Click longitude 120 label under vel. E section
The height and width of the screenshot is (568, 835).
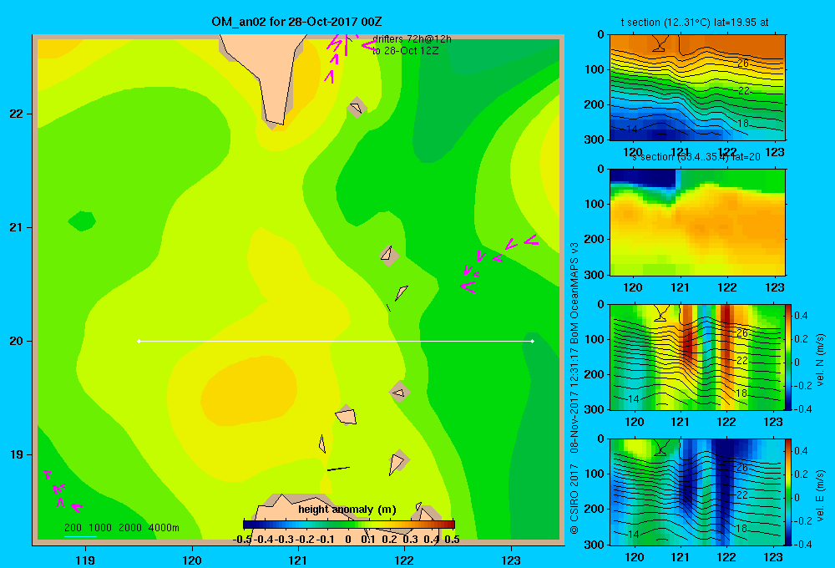point(634,557)
